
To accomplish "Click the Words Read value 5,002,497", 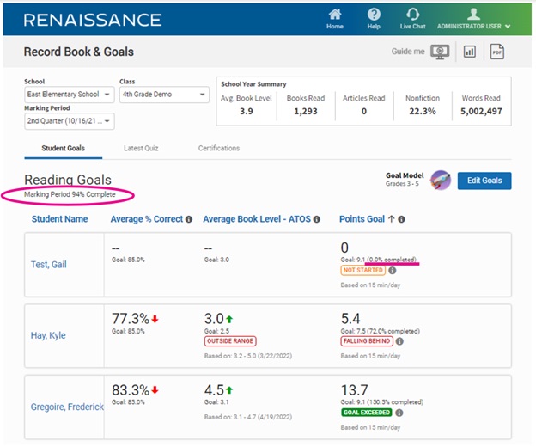I will pyautogui.click(x=481, y=112).
